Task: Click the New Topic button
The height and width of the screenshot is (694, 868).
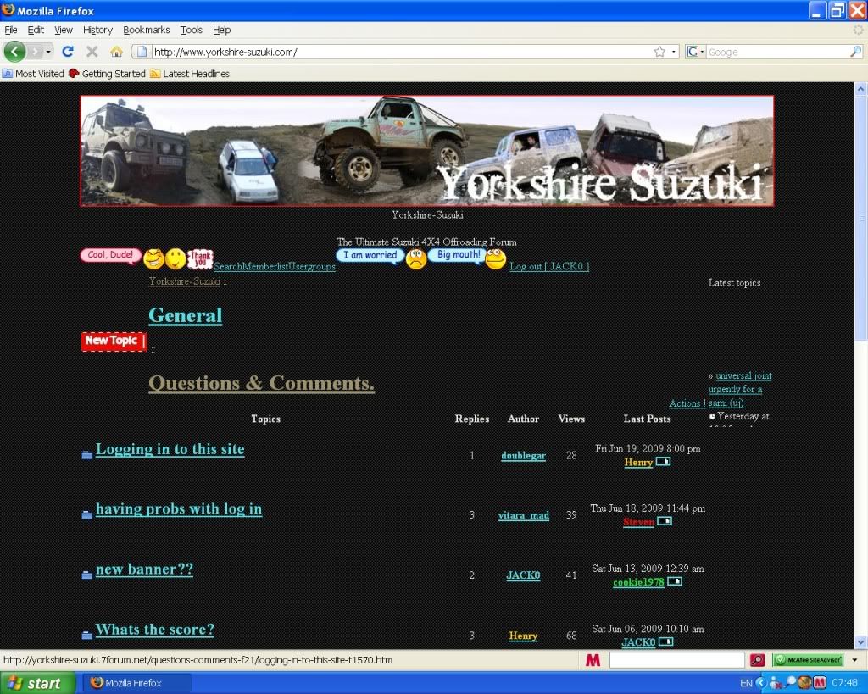Action: tap(114, 341)
